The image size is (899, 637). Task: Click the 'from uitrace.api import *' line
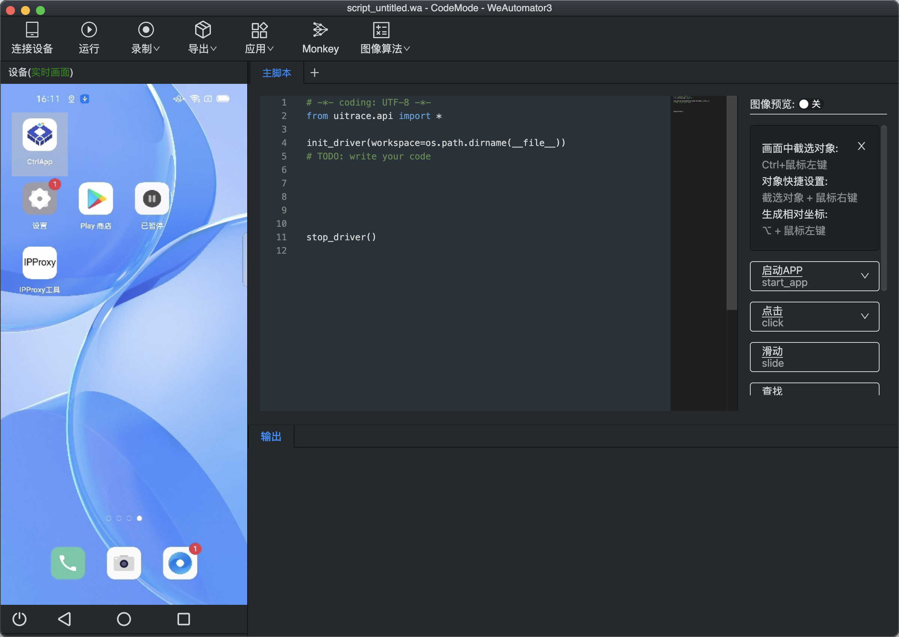(x=374, y=116)
